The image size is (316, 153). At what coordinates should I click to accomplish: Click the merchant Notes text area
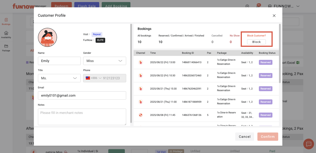click(82, 116)
